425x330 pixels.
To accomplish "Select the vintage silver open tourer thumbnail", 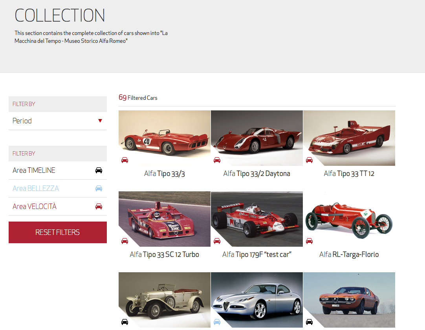I will click(x=164, y=299).
